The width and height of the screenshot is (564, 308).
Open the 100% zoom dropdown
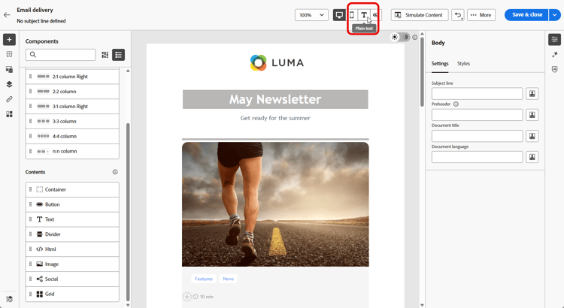[x=311, y=15]
